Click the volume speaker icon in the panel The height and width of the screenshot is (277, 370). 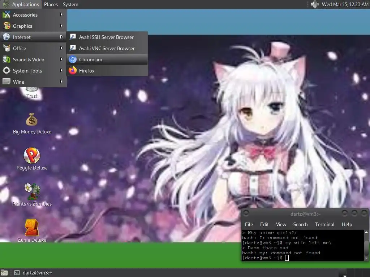coord(315,4)
